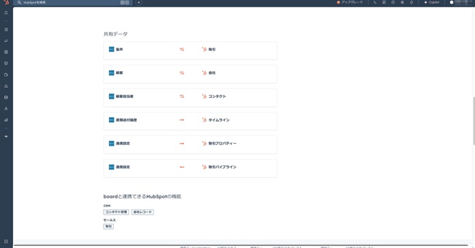Click the HubSpot icon beside コンタクト
Viewport: 475px width, 248px height.
(x=204, y=96)
